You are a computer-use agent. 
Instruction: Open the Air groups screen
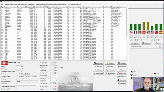(110, 70)
